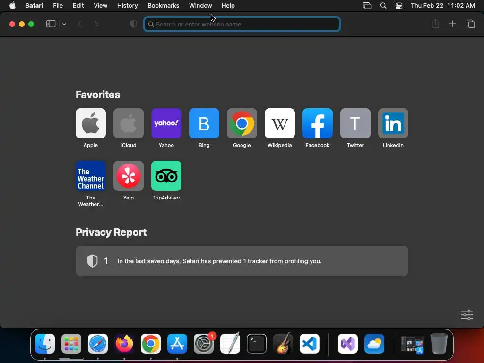Open the File menu
484x363 pixels.
tap(58, 6)
